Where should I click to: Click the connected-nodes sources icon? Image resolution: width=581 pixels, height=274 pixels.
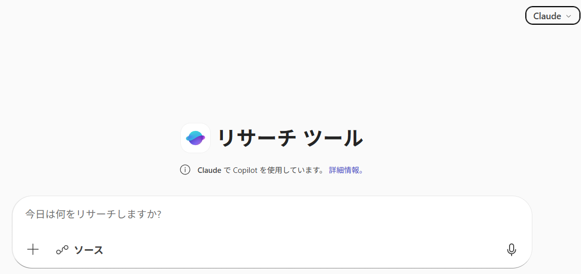pos(62,250)
